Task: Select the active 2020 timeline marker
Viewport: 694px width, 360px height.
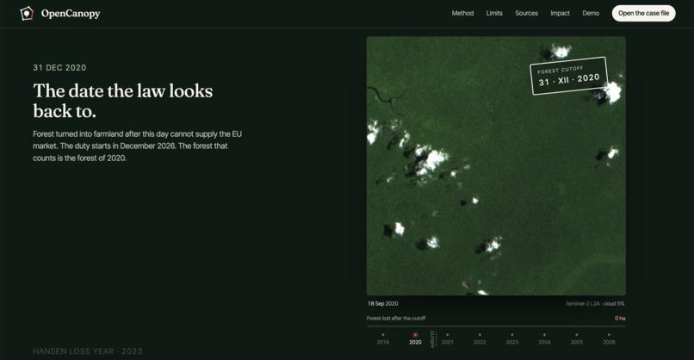Action: [415, 338]
